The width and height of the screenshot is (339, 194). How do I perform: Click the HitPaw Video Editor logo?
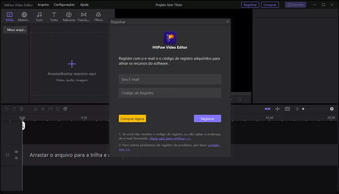tap(170, 38)
